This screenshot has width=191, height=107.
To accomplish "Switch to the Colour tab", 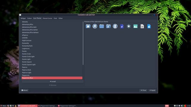I will click(29, 18).
